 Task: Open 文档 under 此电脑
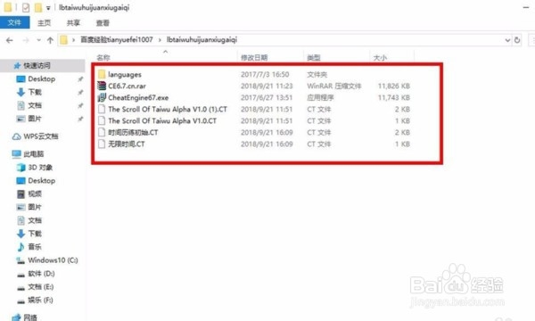tap(35, 220)
